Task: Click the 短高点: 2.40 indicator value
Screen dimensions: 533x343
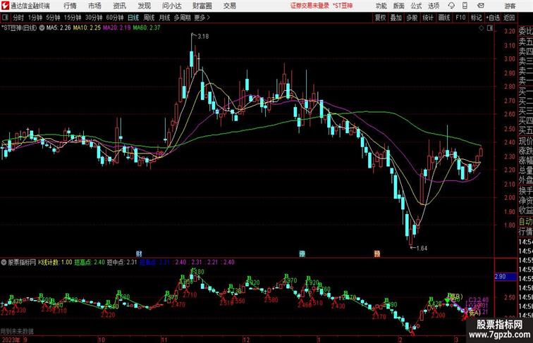Action: 90,262
